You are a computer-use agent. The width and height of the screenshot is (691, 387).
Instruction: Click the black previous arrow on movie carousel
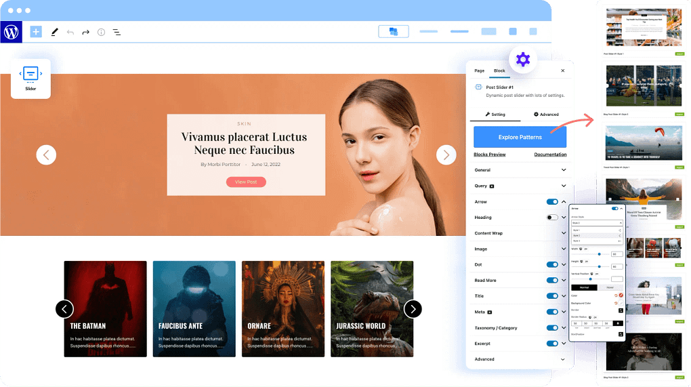tap(64, 309)
